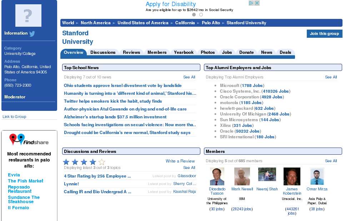Image resolution: width=350 pixels, height=221 pixels.
Task: Click the Twitter bird icon beside Information
Action: 32,34
